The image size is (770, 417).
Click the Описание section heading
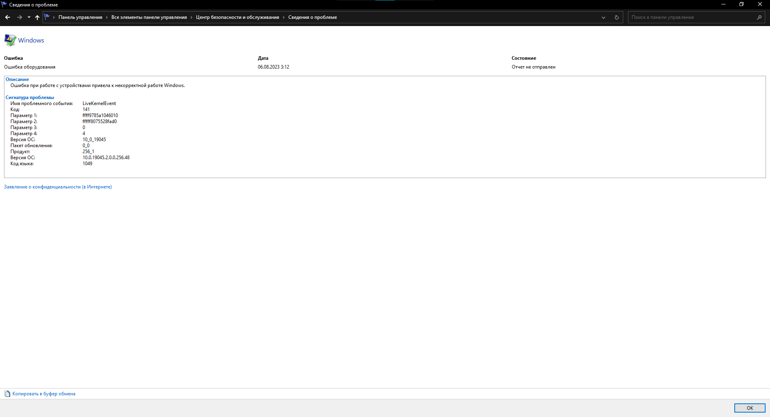click(x=17, y=79)
